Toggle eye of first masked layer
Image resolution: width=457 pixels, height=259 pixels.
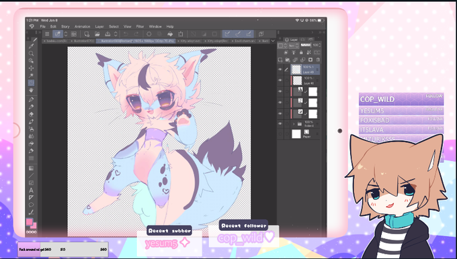coord(280,91)
